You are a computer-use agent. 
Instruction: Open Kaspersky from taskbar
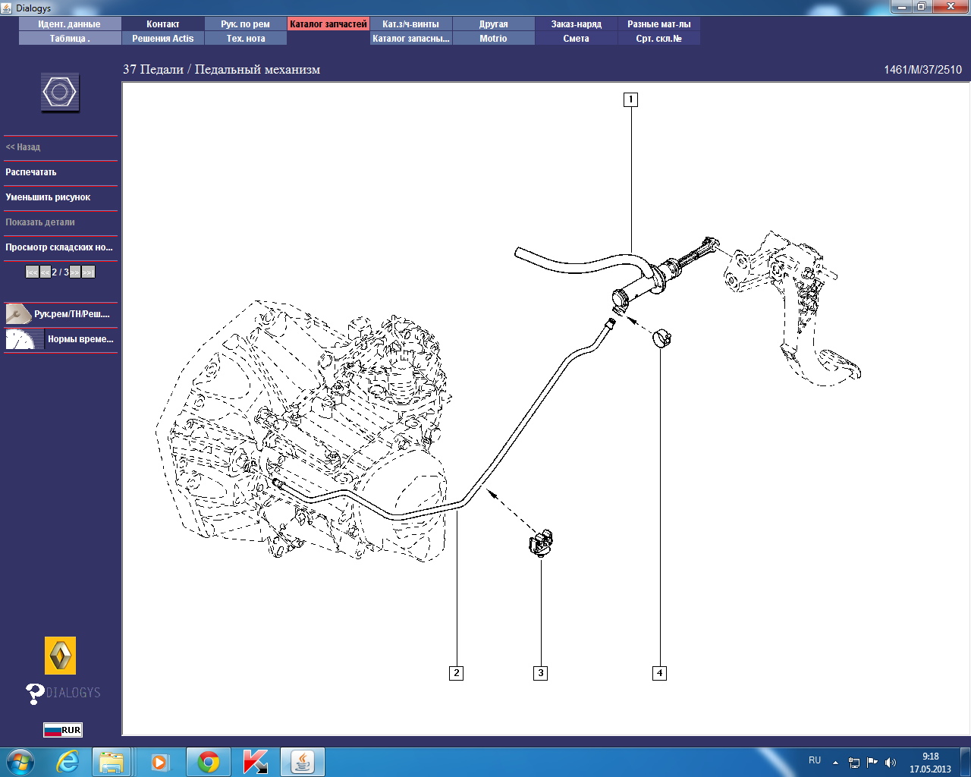point(256,762)
